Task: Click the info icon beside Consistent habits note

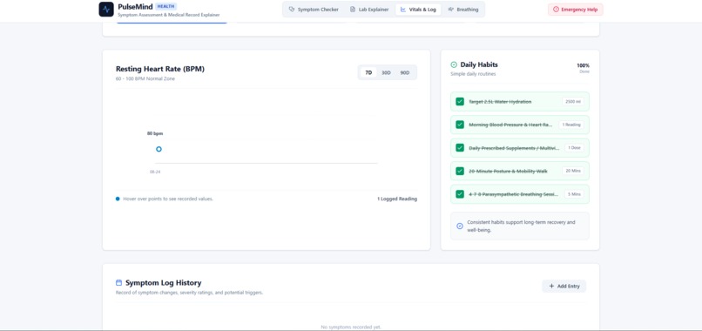Action: 459,226
